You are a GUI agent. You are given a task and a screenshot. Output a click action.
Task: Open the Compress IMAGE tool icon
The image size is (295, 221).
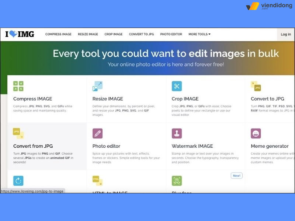pyautogui.click(x=18, y=86)
